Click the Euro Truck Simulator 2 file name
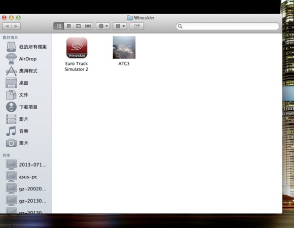 (77, 67)
